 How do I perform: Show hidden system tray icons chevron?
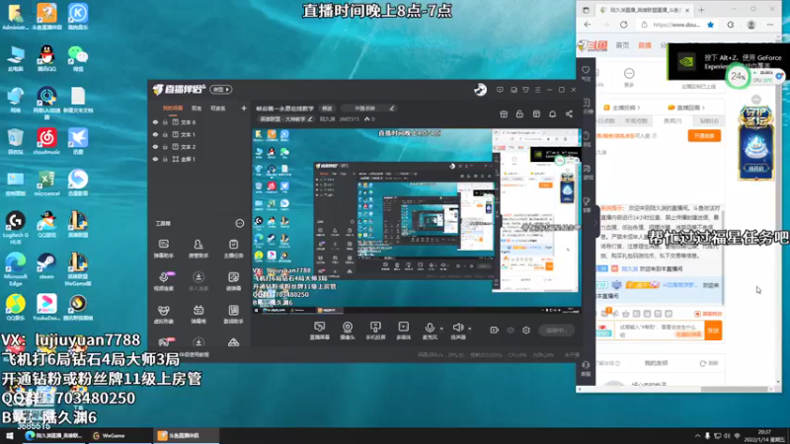point(697,436)
